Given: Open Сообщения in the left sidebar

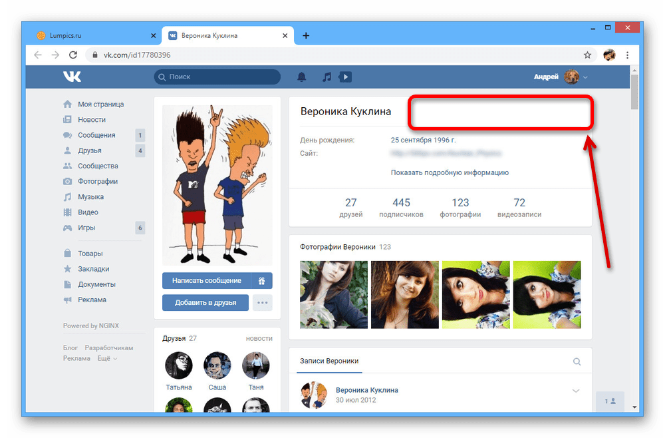Looking at the screenshot, I should 96,135.
